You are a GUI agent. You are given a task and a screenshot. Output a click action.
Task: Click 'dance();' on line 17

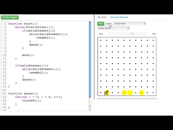[x=29, y=80]
